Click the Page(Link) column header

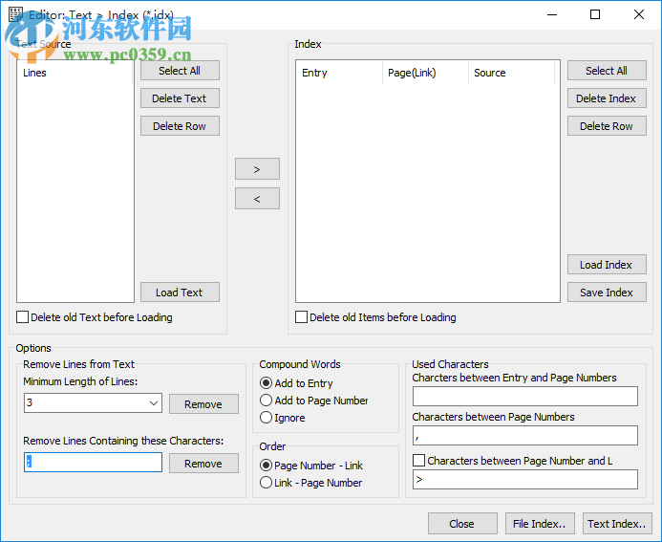pos(426,73)
